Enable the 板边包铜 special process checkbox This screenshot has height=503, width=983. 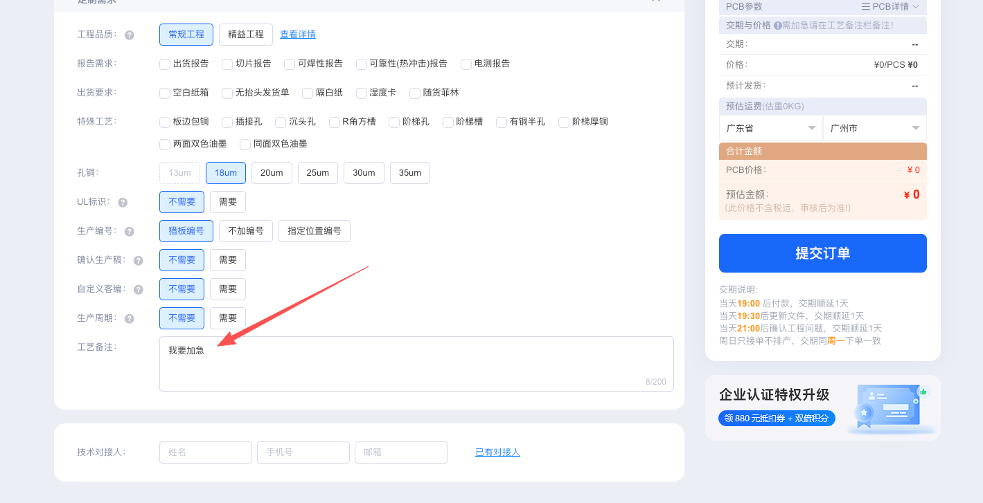(165, 122)
